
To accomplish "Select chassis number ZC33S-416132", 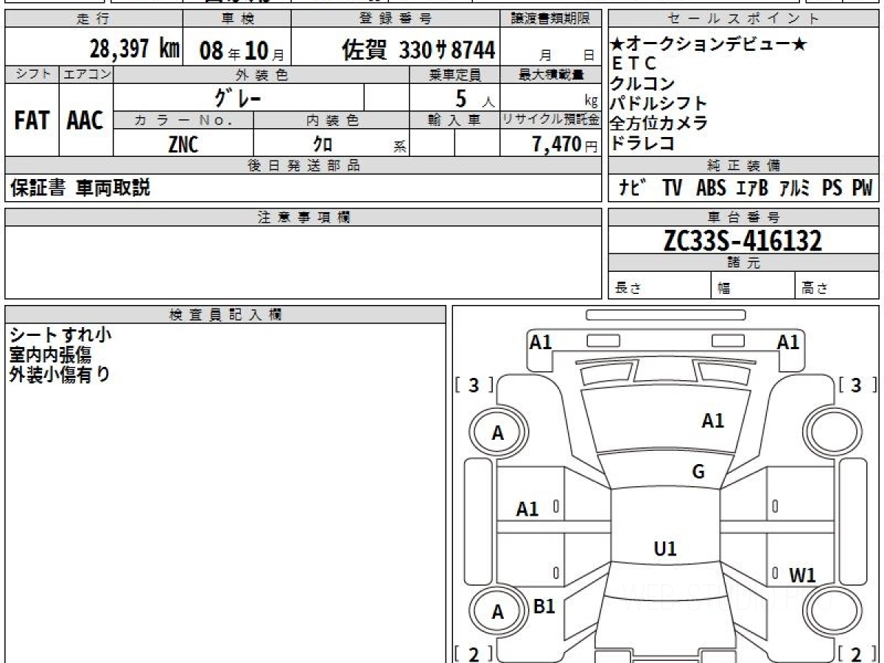I will tap(743, 240).
